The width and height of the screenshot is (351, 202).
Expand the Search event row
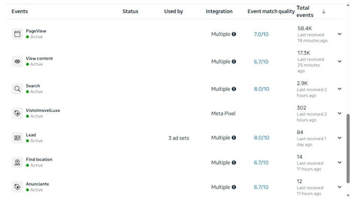point(340,89)
